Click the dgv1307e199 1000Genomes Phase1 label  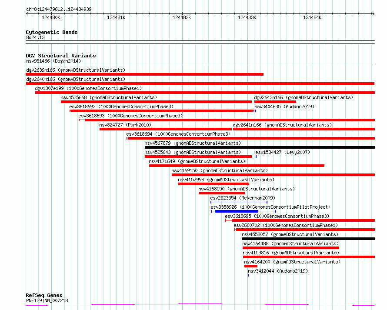point(88,88)
